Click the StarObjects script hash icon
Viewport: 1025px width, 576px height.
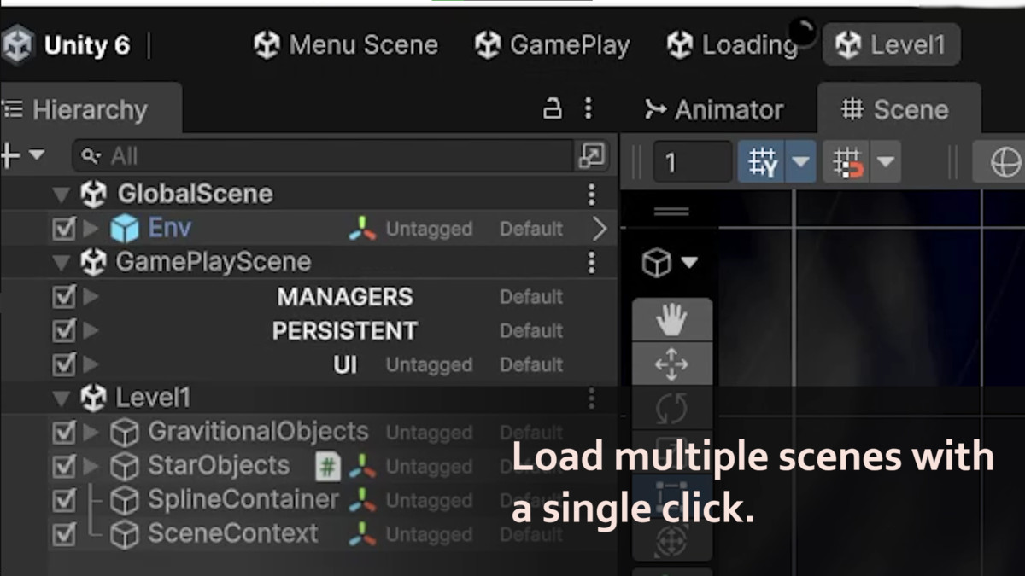pos(327,467)
